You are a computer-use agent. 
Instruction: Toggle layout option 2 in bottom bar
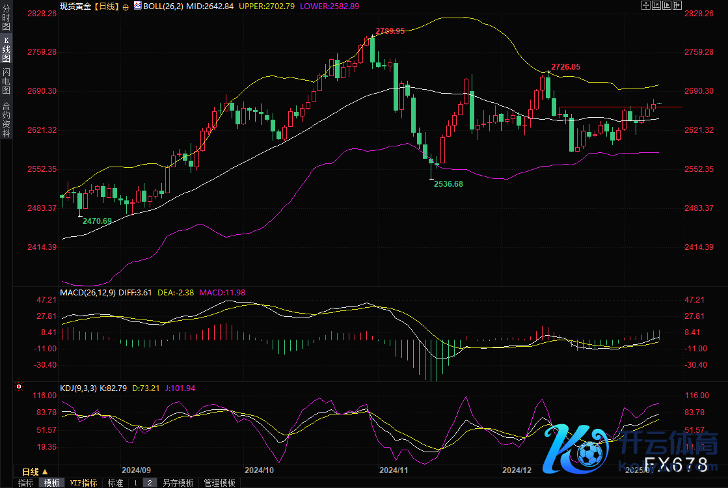point(149,483)
